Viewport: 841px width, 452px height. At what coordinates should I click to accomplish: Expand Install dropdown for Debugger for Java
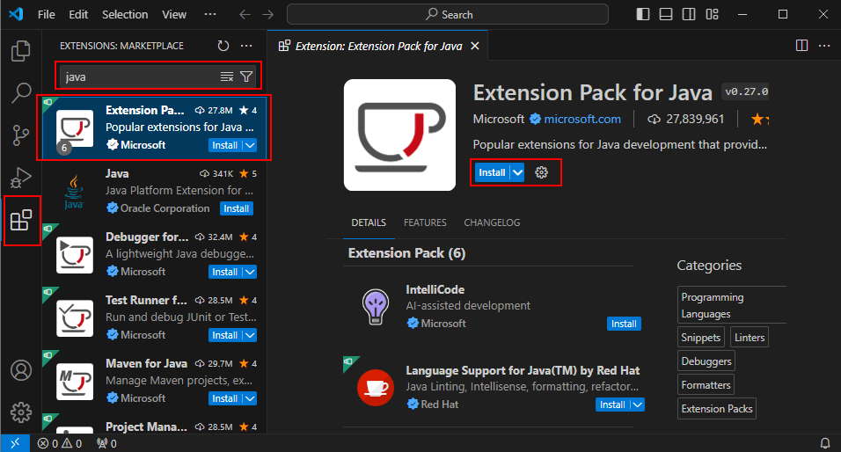[250, 272]
